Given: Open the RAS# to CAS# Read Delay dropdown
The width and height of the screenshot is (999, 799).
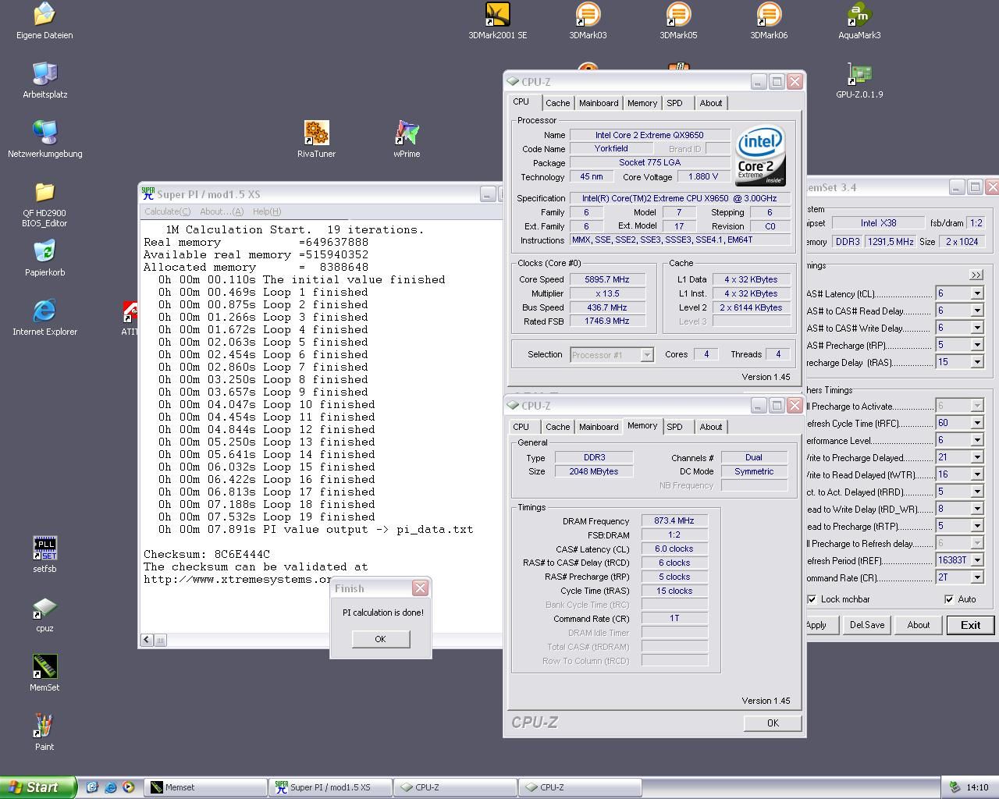Looking at the screenshot, I should [976, 311].
